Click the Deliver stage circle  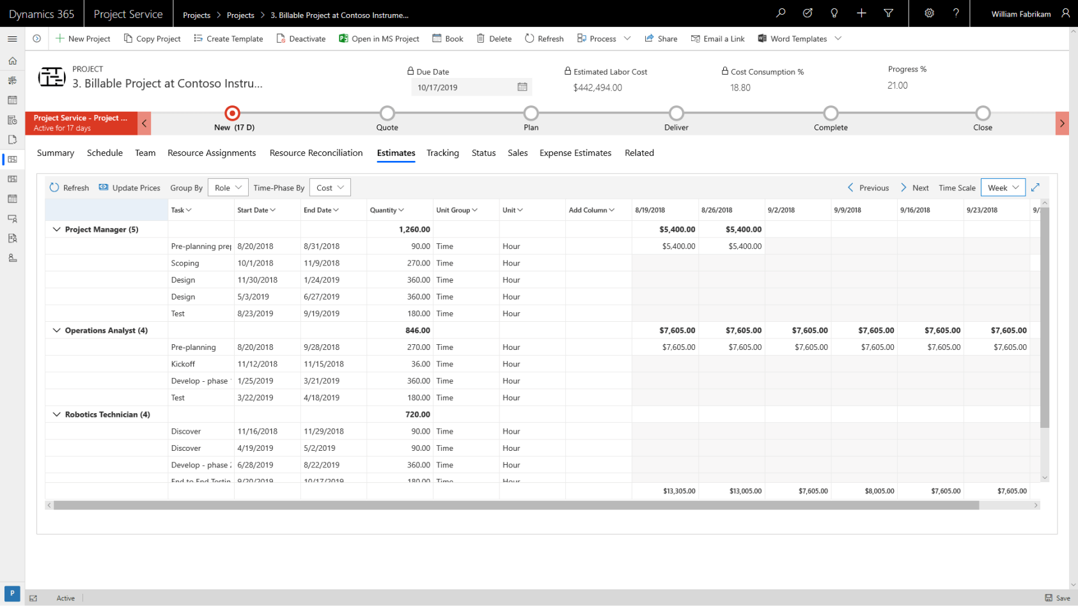tap(676, 113)
